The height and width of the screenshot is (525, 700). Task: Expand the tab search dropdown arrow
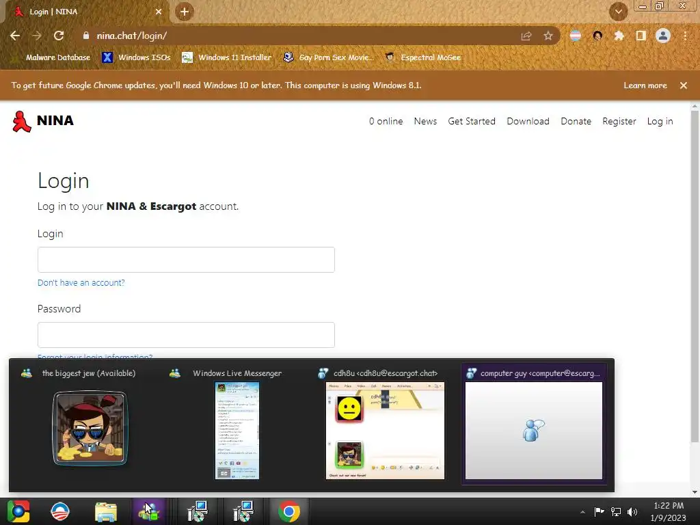(x=618, y=12)
